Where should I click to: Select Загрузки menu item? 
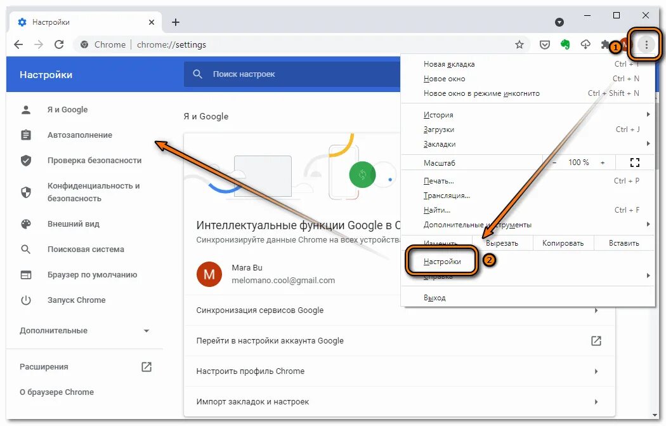[x=528, y=130]
